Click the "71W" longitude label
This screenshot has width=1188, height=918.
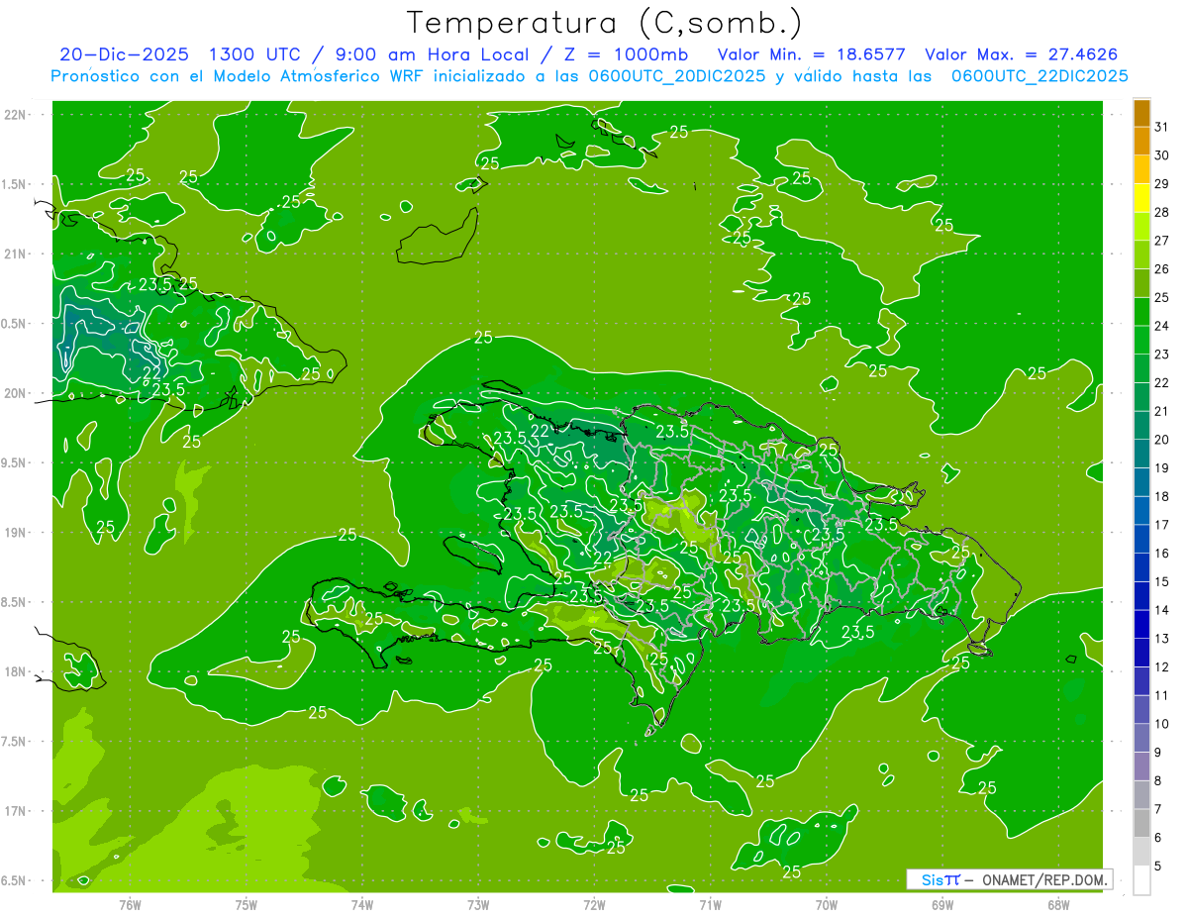(710, 905)
